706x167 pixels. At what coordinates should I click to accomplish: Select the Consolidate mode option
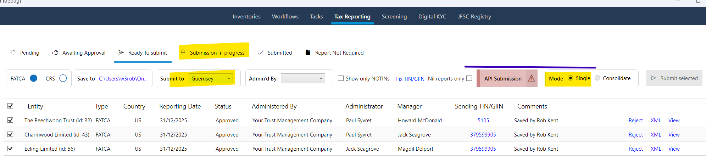tap(597, 78)
